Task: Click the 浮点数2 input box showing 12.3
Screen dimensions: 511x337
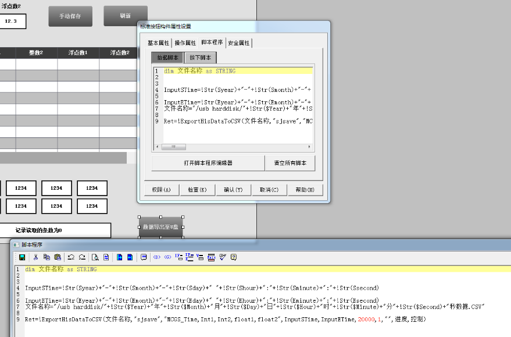Action: pos(12,21)
